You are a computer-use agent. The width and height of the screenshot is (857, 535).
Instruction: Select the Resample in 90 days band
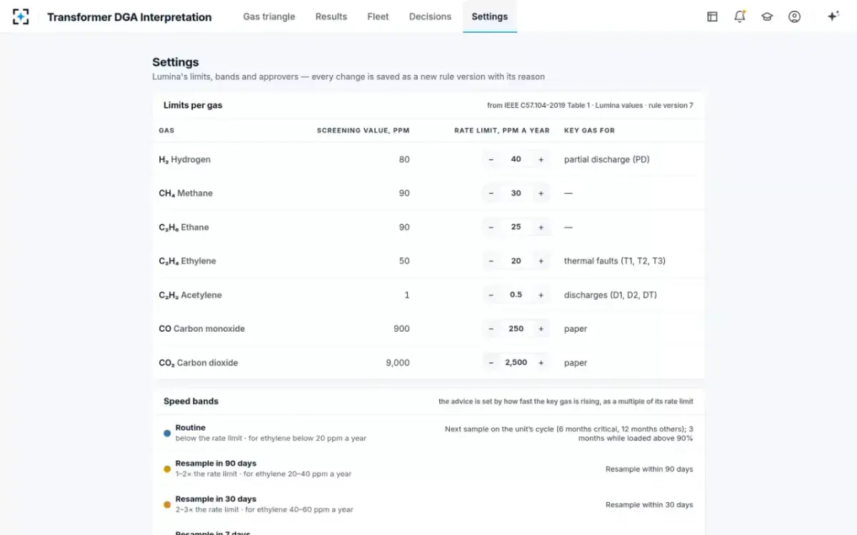[x=428, y=469]
